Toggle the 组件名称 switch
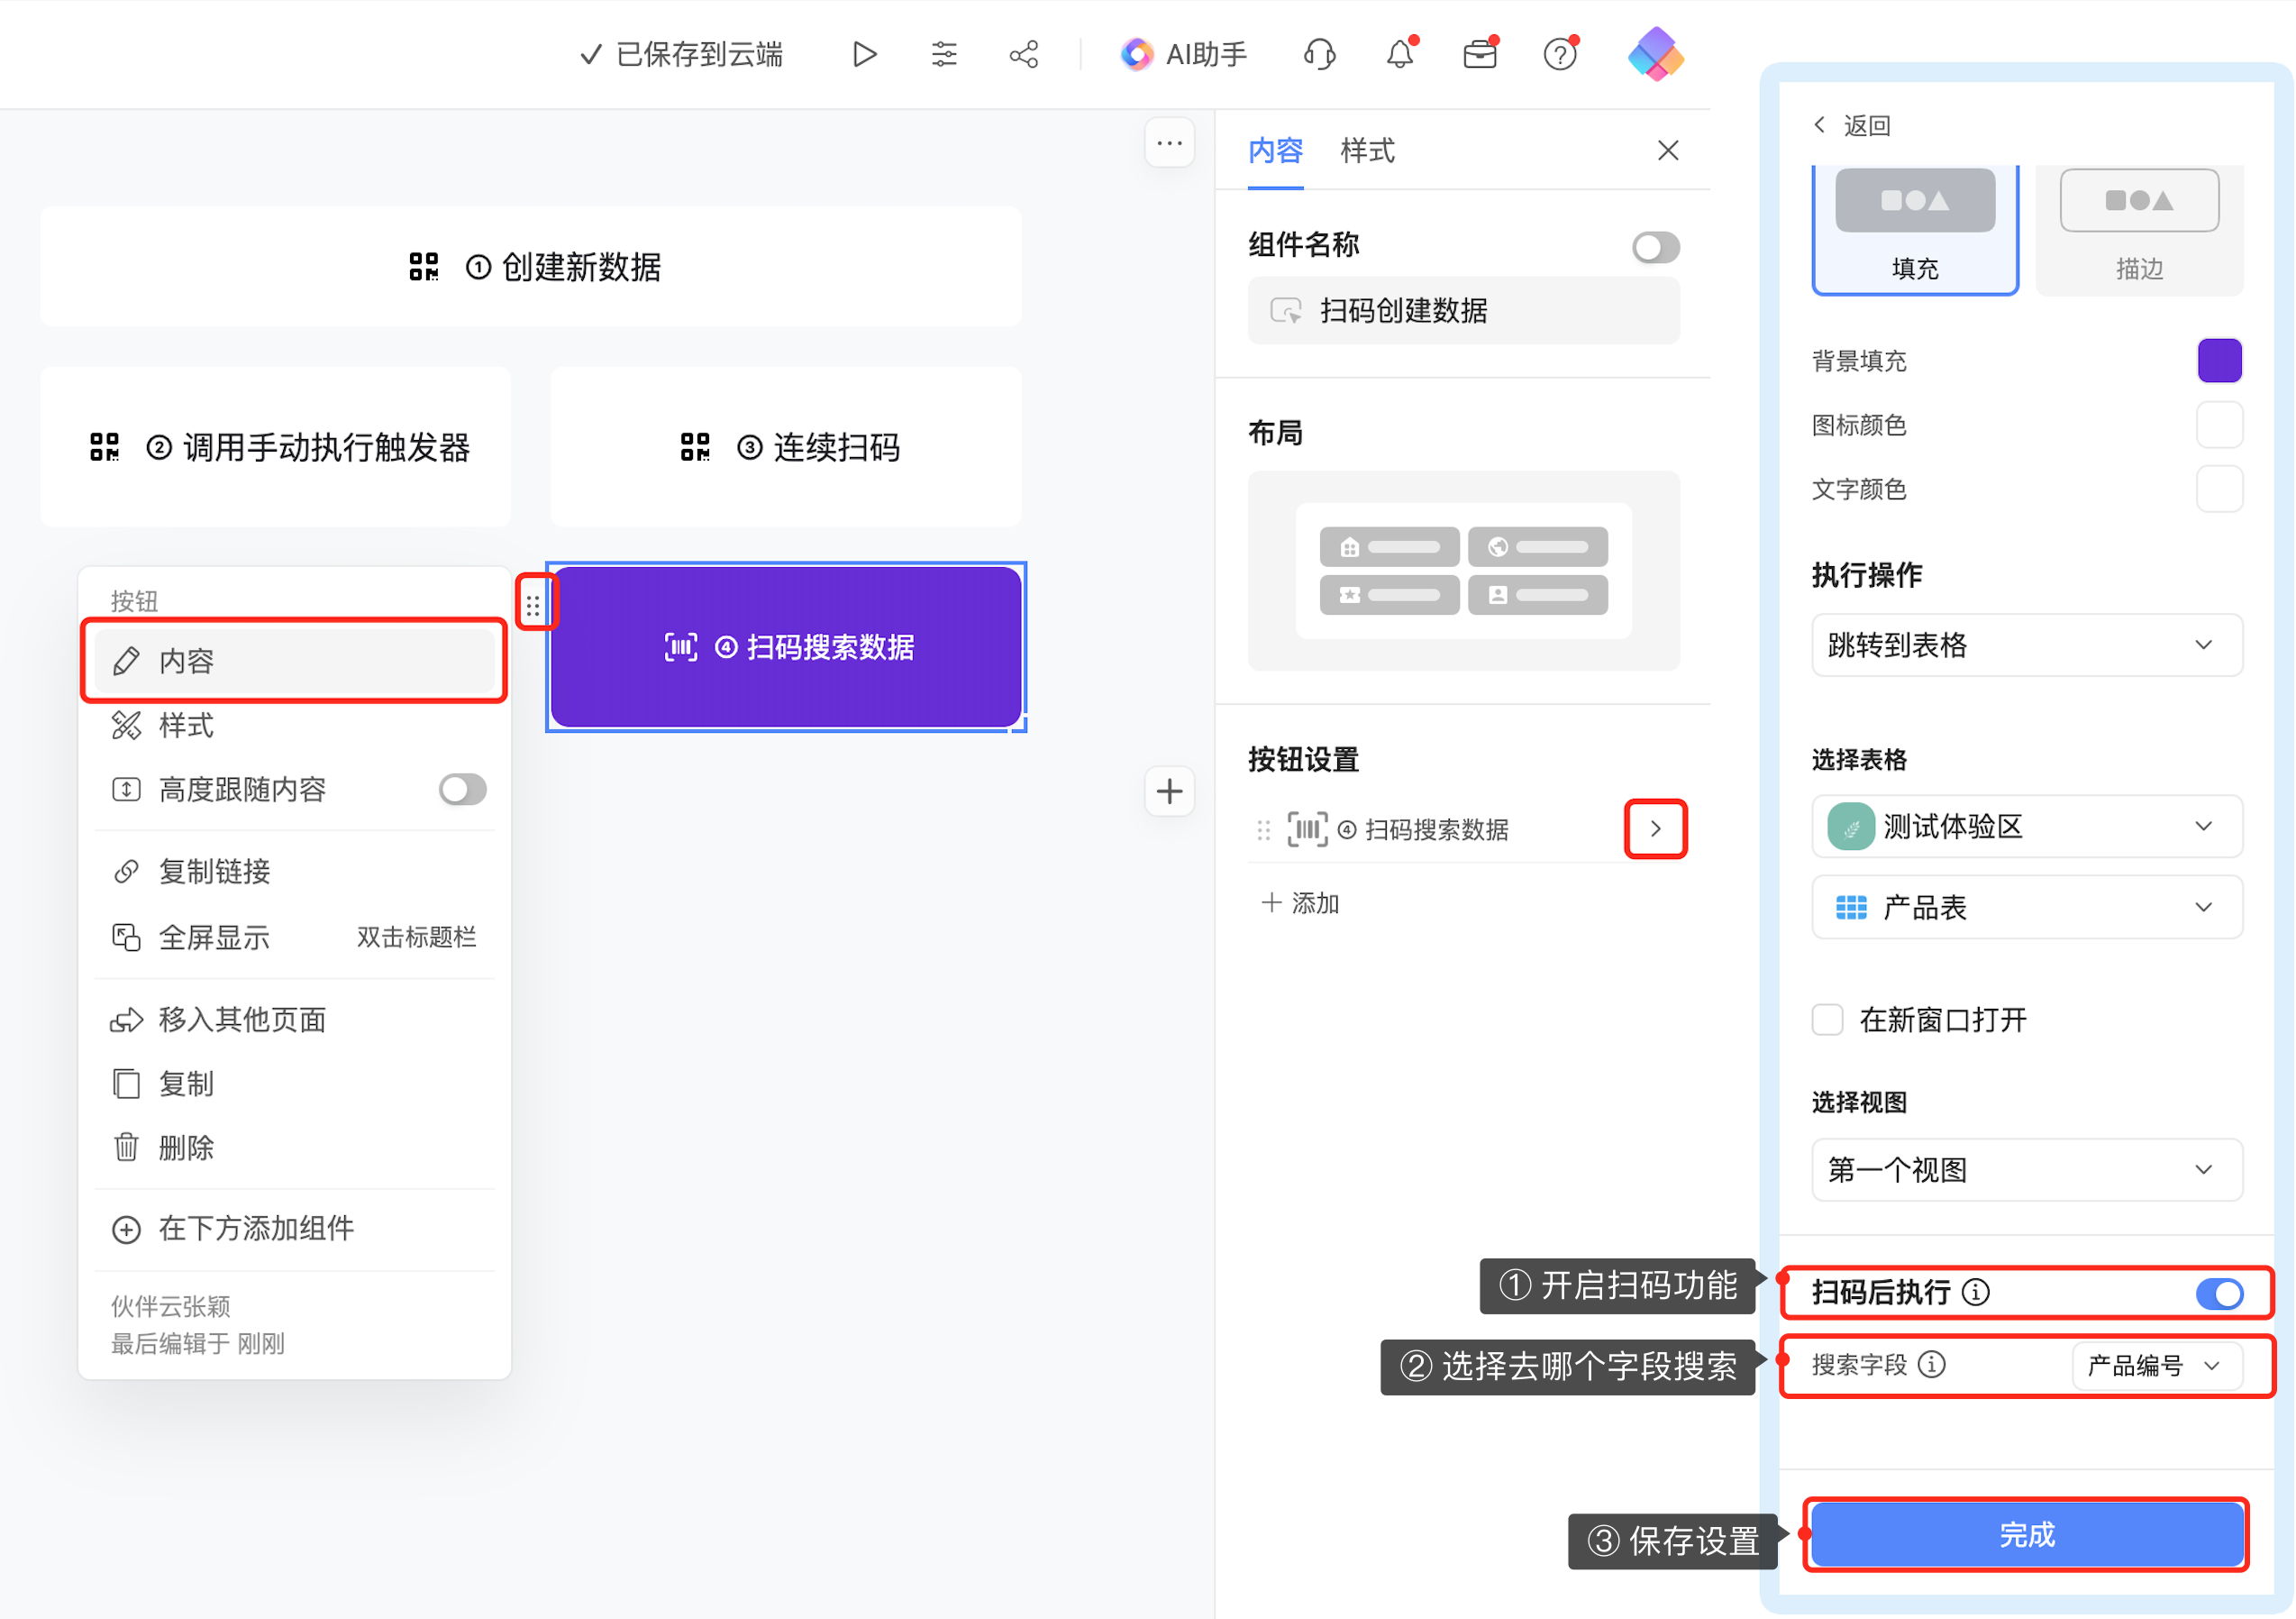This screenshot has height=1619, width=2296. [1655, 247]
